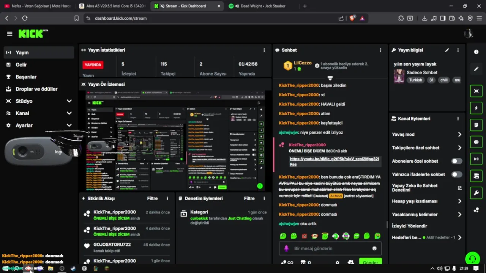This screenshot has height=273, width=486.
Task: Click in the Bir mesaj gönderin field
Action: (x=330, y=248)
